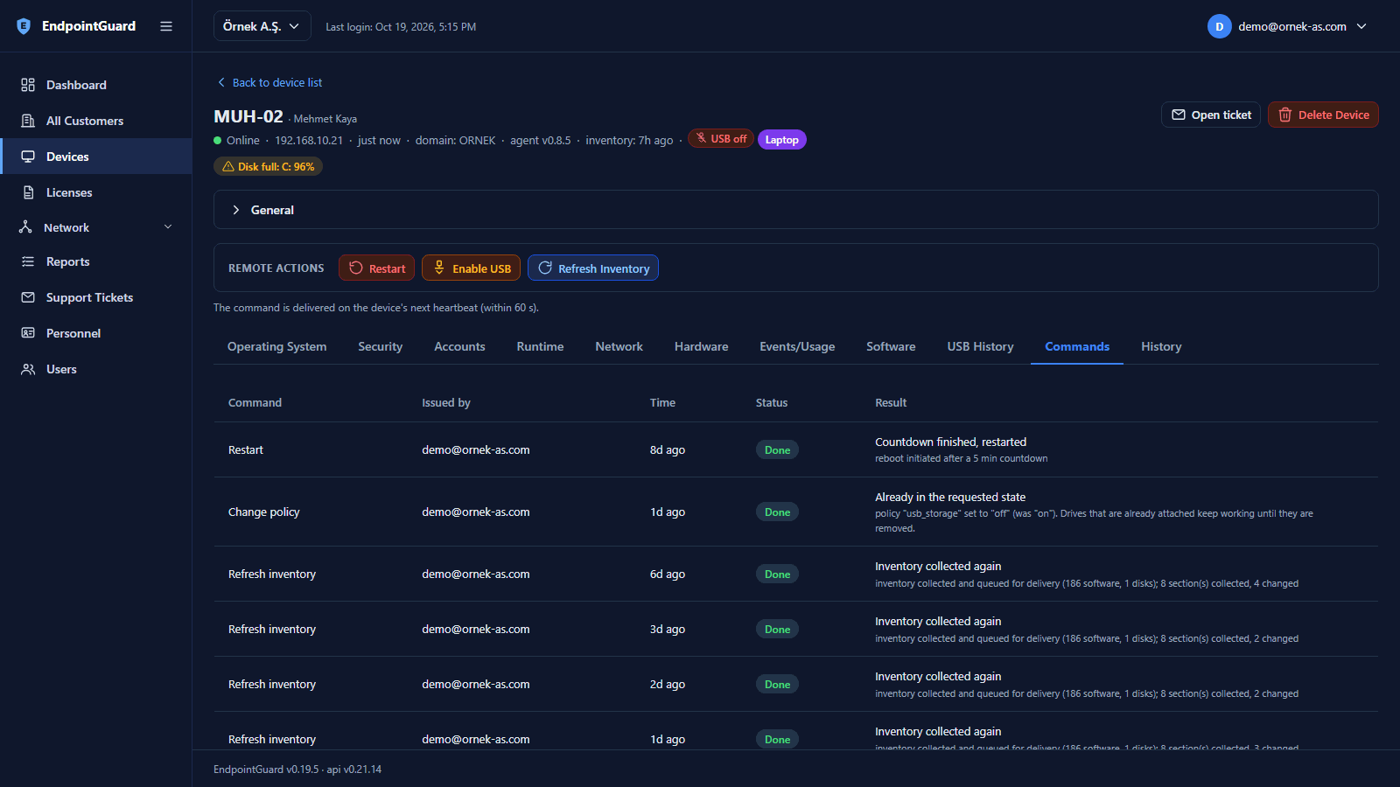Expand the General section

coord(796,210)
